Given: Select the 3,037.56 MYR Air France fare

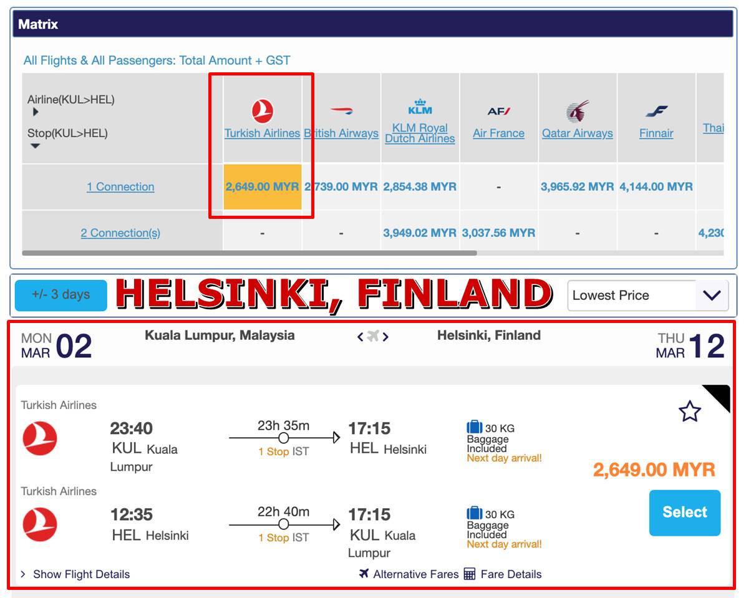Looking at the screenshot, I should tap(498, 233).
